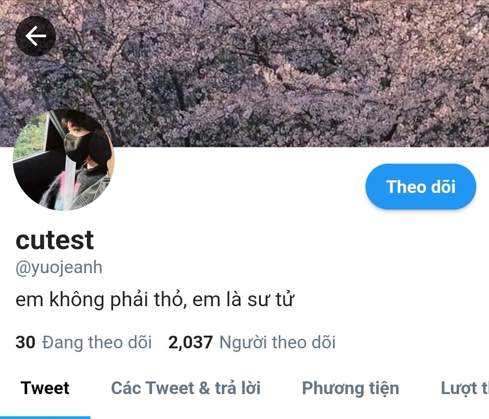Open the Các Tweet & trả lời tab
Image resolution: width=489 pixels, height=419 pixels.
point(186,388)
